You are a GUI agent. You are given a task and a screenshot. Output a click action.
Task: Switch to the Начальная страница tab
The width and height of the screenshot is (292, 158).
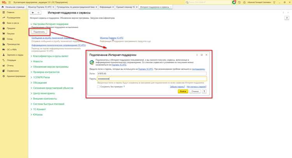pyautogui.click(x=13, y=7)
